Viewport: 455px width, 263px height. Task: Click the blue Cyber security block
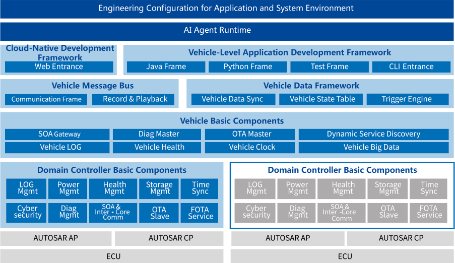(x=26, y=213)
